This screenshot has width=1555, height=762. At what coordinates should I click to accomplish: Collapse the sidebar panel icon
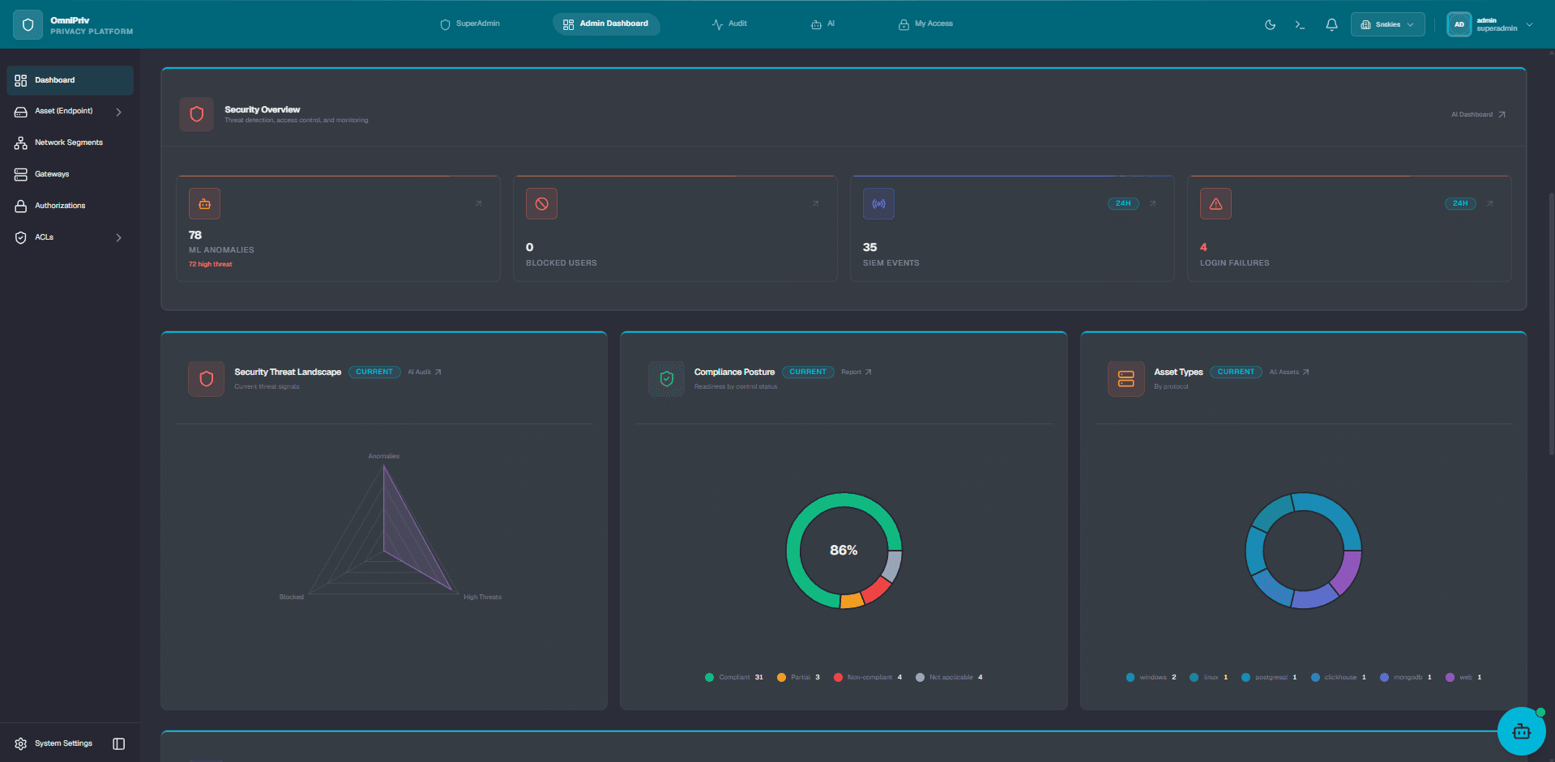(x=118, y=743)
